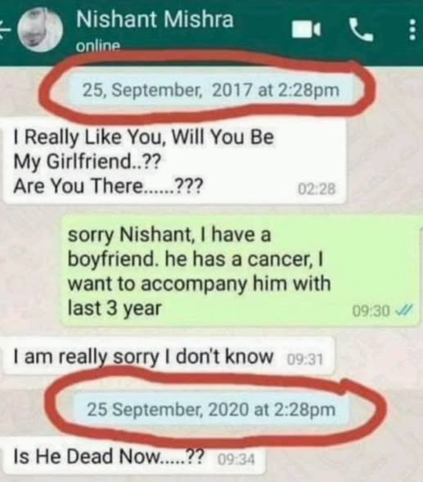Select the 25 September, 2020 date label
The width and height of the screenshot is (423, 482).
211,410
